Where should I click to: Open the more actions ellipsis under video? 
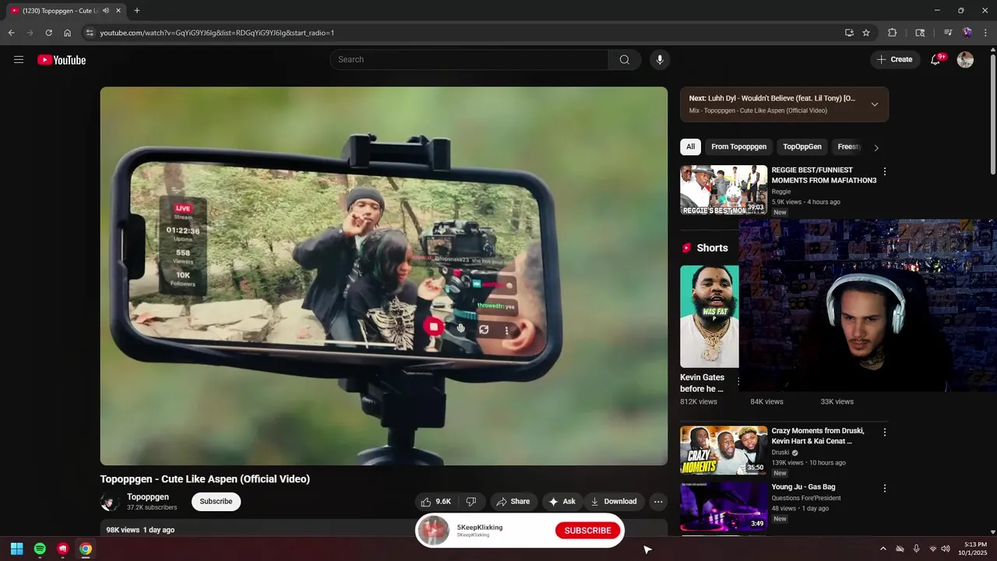coord(658,502)
